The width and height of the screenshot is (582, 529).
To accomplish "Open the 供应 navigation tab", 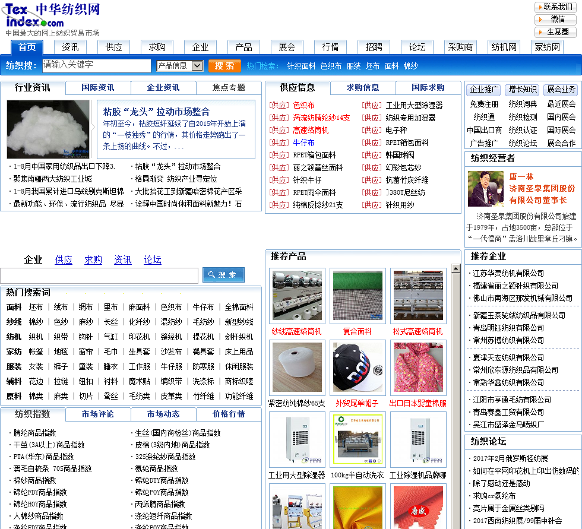I will point(113,47).
